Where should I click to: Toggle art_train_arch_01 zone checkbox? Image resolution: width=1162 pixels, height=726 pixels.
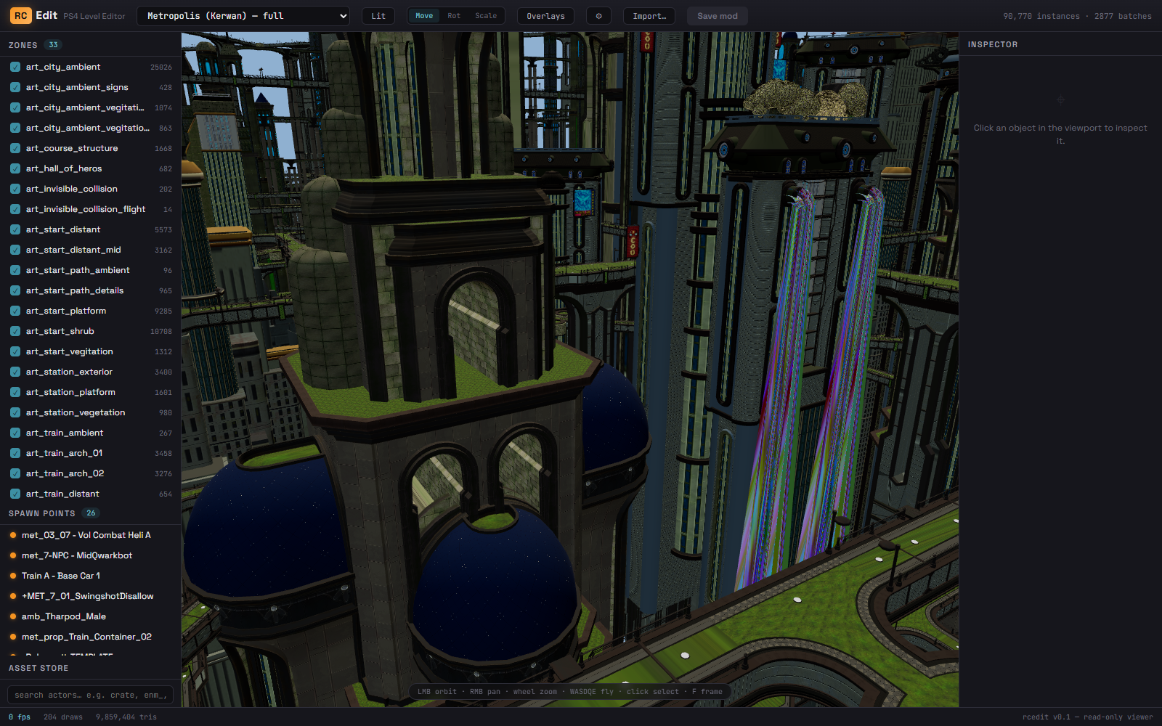click(x=15, y=453)
